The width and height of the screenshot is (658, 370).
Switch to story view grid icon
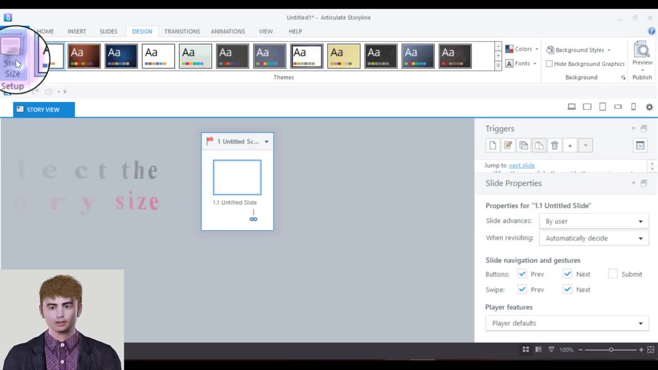pyautogui.click(x=525, y=349)
